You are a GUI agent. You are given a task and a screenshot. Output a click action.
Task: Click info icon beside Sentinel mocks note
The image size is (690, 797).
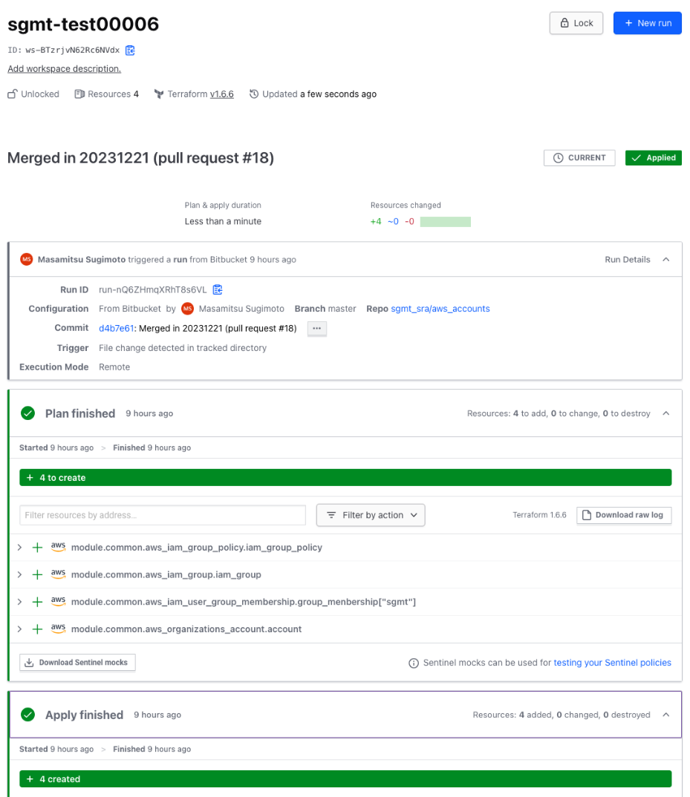point(414,663)
